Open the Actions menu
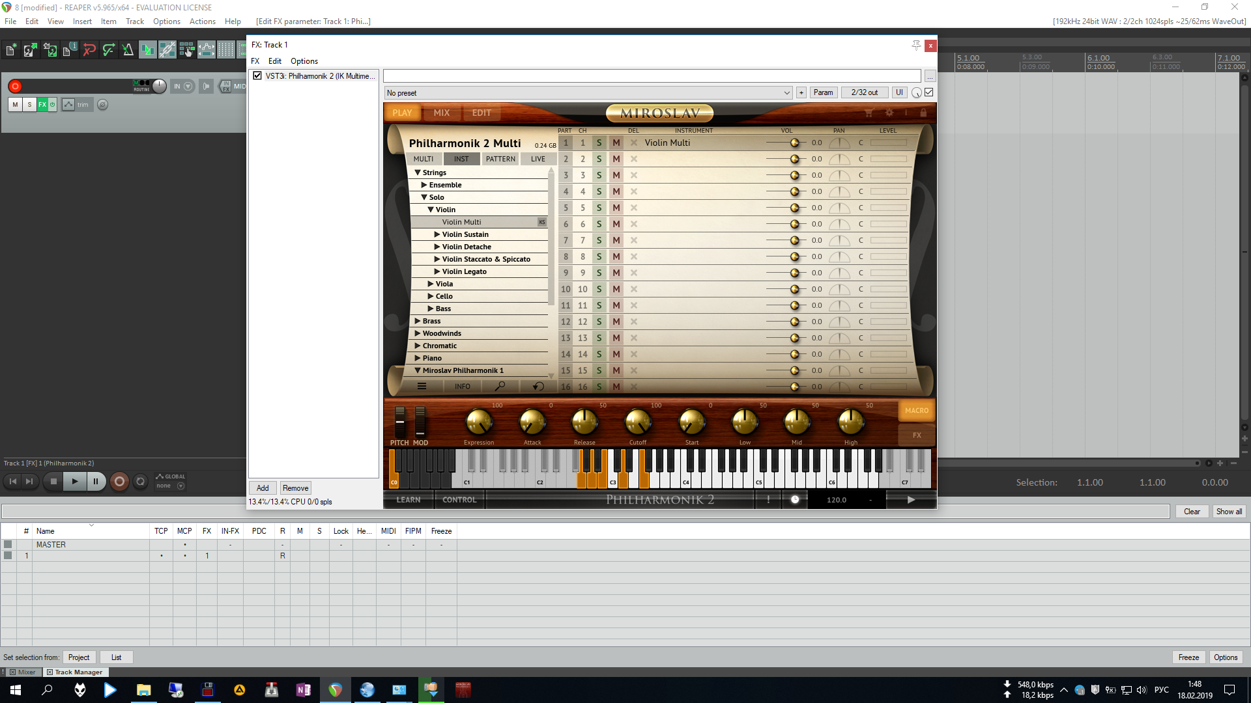 [202, 21]
